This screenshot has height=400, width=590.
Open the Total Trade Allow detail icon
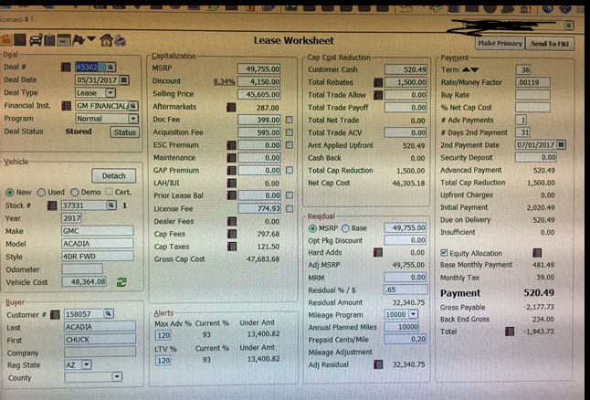pyautogui.click(x=378, y=95)
